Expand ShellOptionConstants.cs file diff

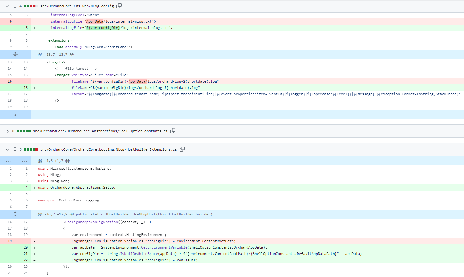pyautogui.click(x=7, y=131)
